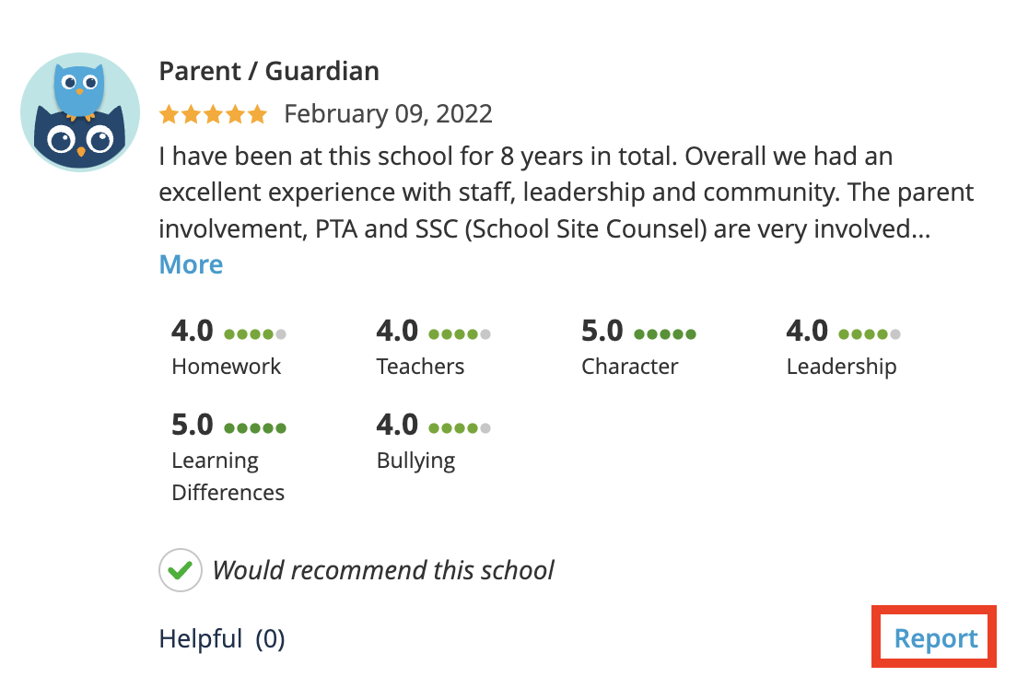The height and width of the screenshot is (700, 1017).
Task: Click the Homework 4.0 score
Action: coord(193,332)
